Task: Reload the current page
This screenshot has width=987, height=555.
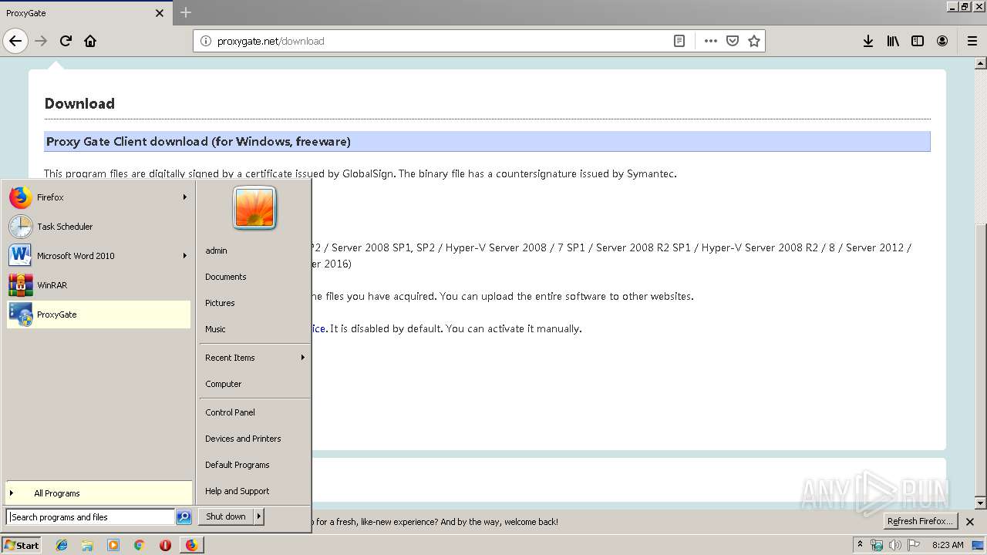Action: [66, 41]
